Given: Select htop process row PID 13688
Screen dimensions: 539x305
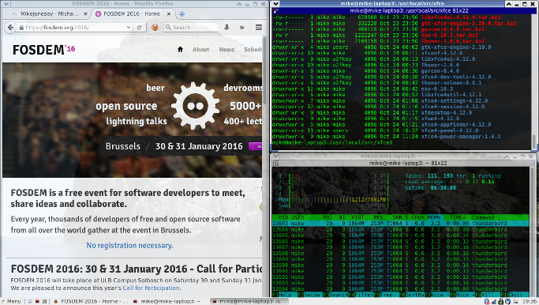Looking at the screenshot, I should pyautogui.click(x=400, y=253).
